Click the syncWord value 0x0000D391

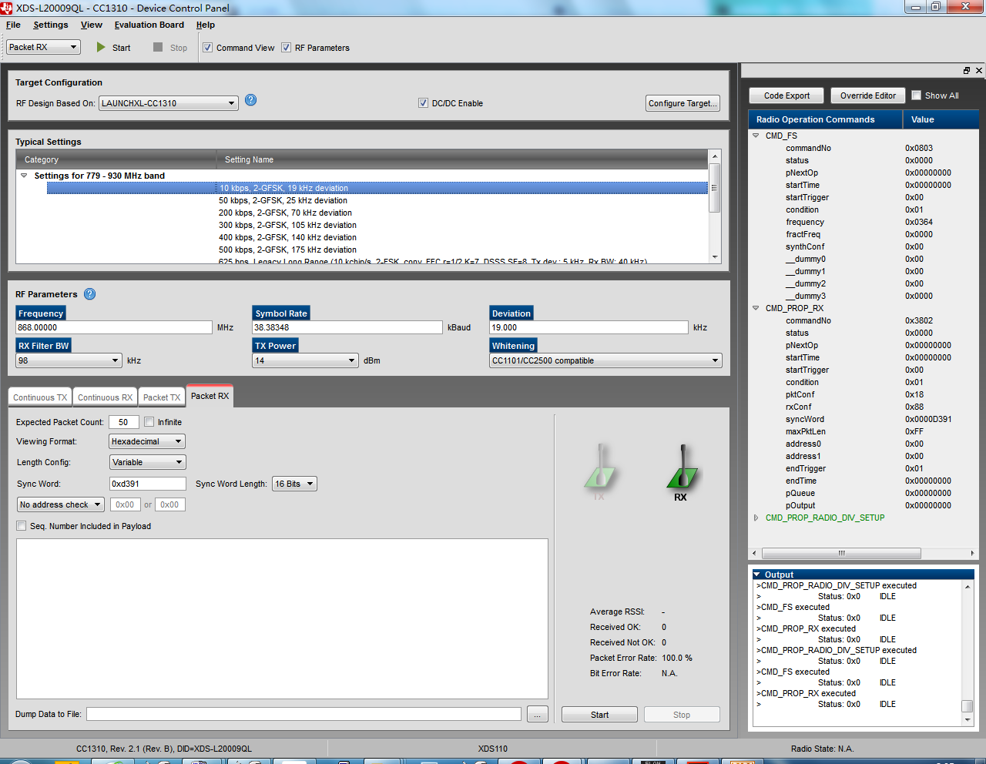pos(928,419)
